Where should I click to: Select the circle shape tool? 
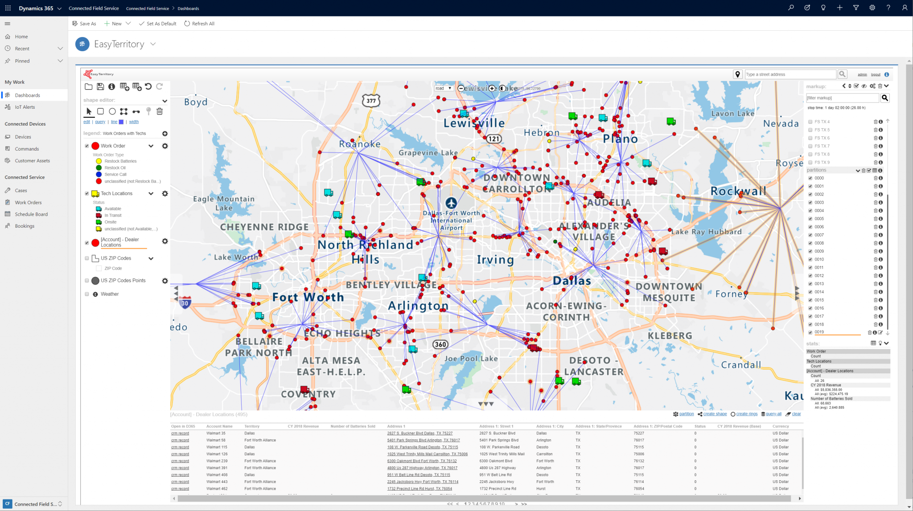coord(112,111)
